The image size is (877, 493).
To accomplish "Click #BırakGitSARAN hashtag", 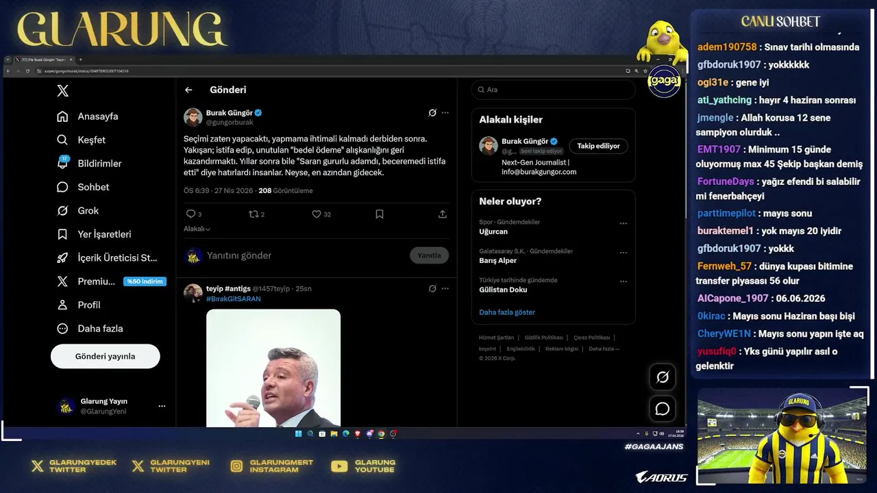I will pyautogui.click(x=234, y=299).
